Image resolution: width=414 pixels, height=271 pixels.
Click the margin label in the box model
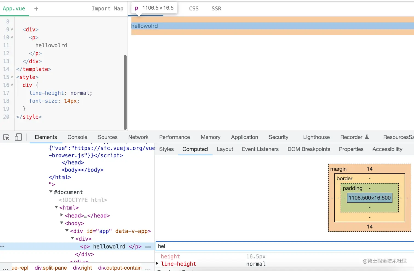click(338, 169)
